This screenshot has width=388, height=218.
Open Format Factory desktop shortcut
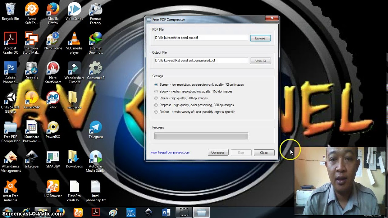point(95,14)
